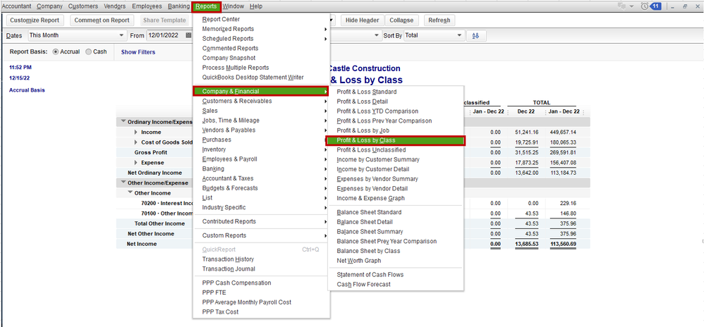Collapse the Other Income/Expense section
This screenshot has height=327, width=704.
123,183
